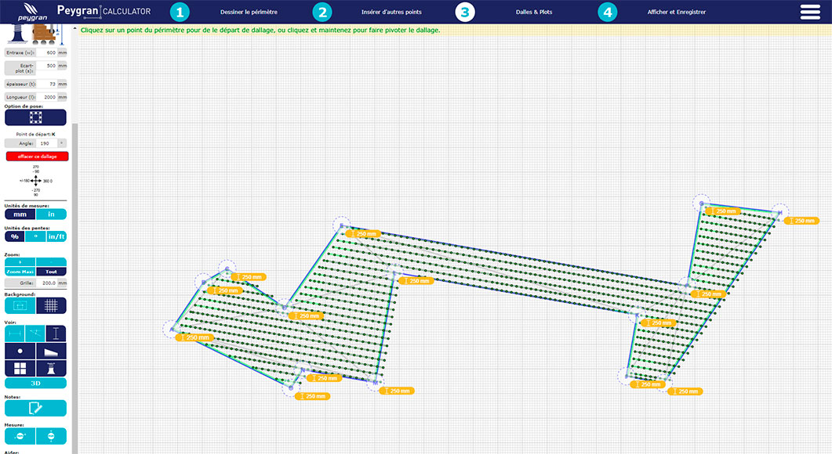Click step 4 circle

click(608, 12)
